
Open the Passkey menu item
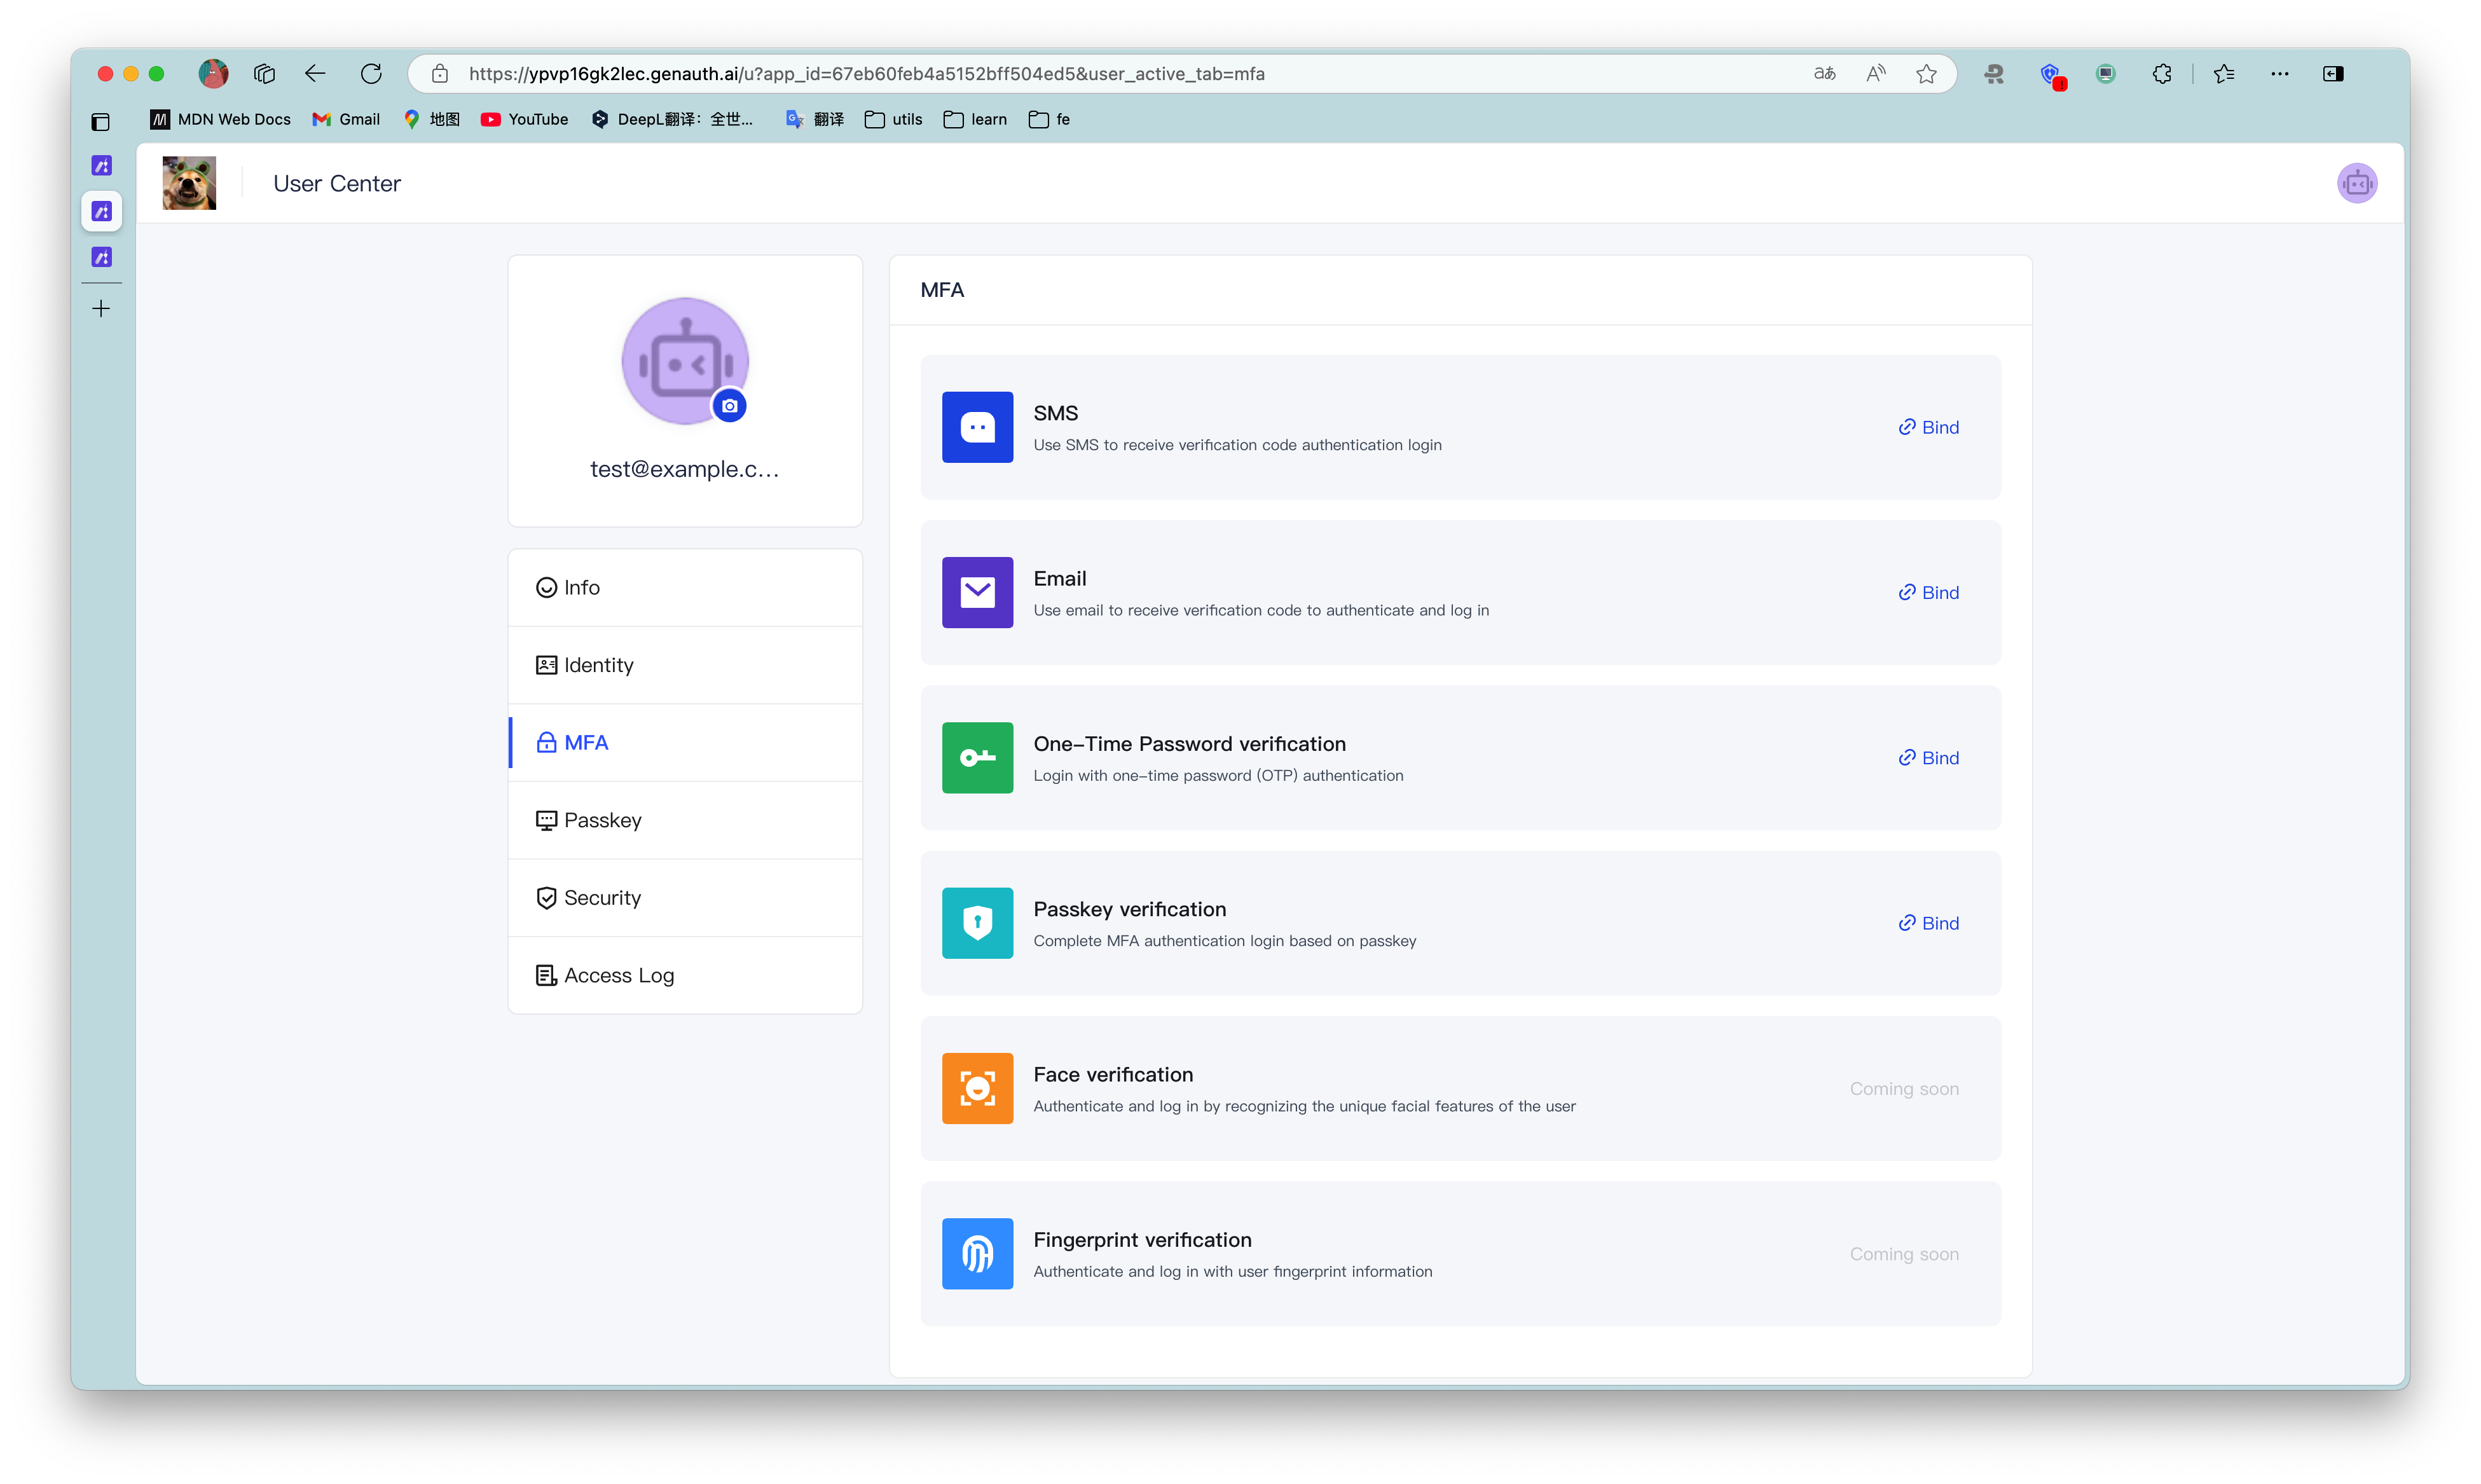(685, 820)
